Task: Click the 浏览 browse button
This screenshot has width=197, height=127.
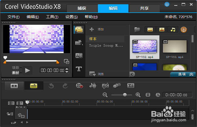Action: [96, 74]
